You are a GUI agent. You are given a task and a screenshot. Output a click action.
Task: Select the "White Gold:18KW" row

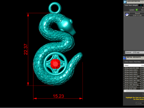pyautogui.click(x=134, y=82)
